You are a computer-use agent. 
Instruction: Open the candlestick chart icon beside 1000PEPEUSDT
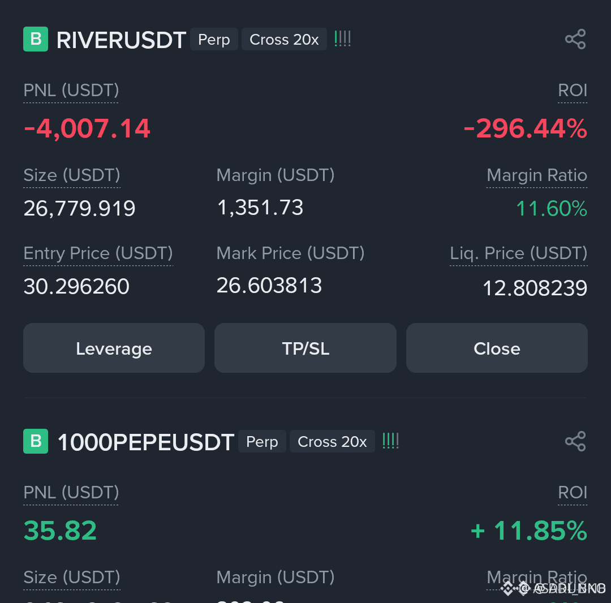click(x=390, y=441)
